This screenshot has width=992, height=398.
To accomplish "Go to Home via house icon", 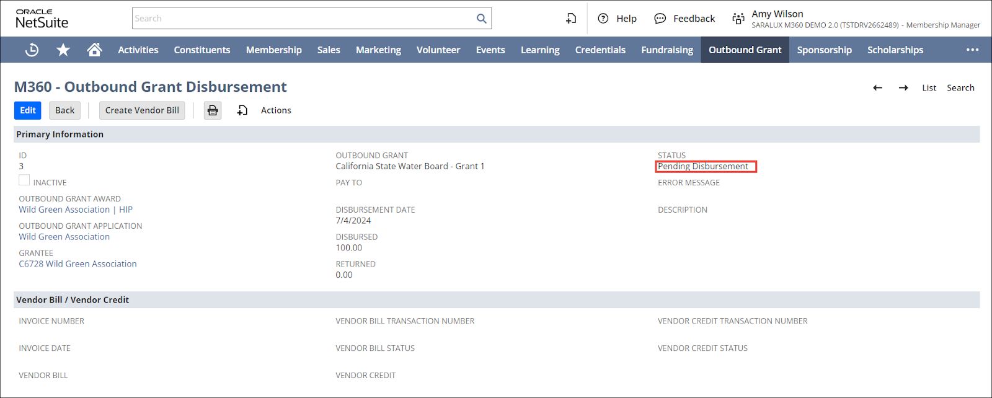I will [94, 50].
